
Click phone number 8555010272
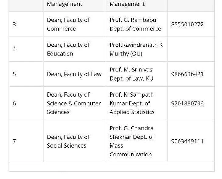click(187, 25)
